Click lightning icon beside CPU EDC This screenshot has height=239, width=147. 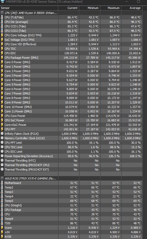[x=2, y=53]
